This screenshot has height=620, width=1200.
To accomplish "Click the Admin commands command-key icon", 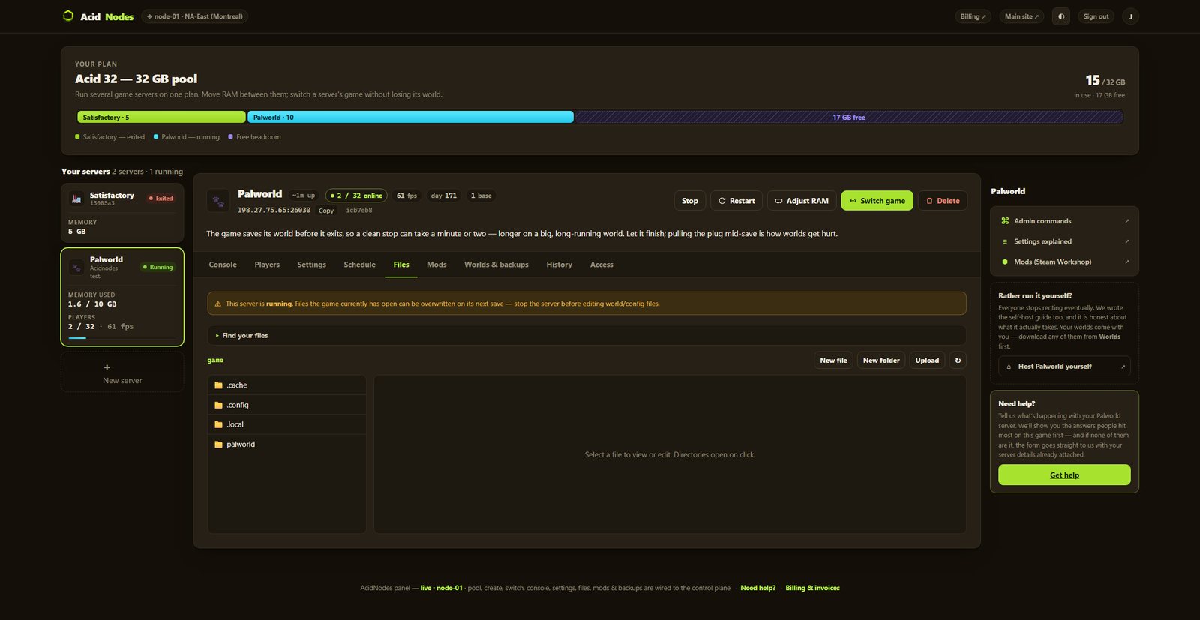I will tap(1005, 221).
